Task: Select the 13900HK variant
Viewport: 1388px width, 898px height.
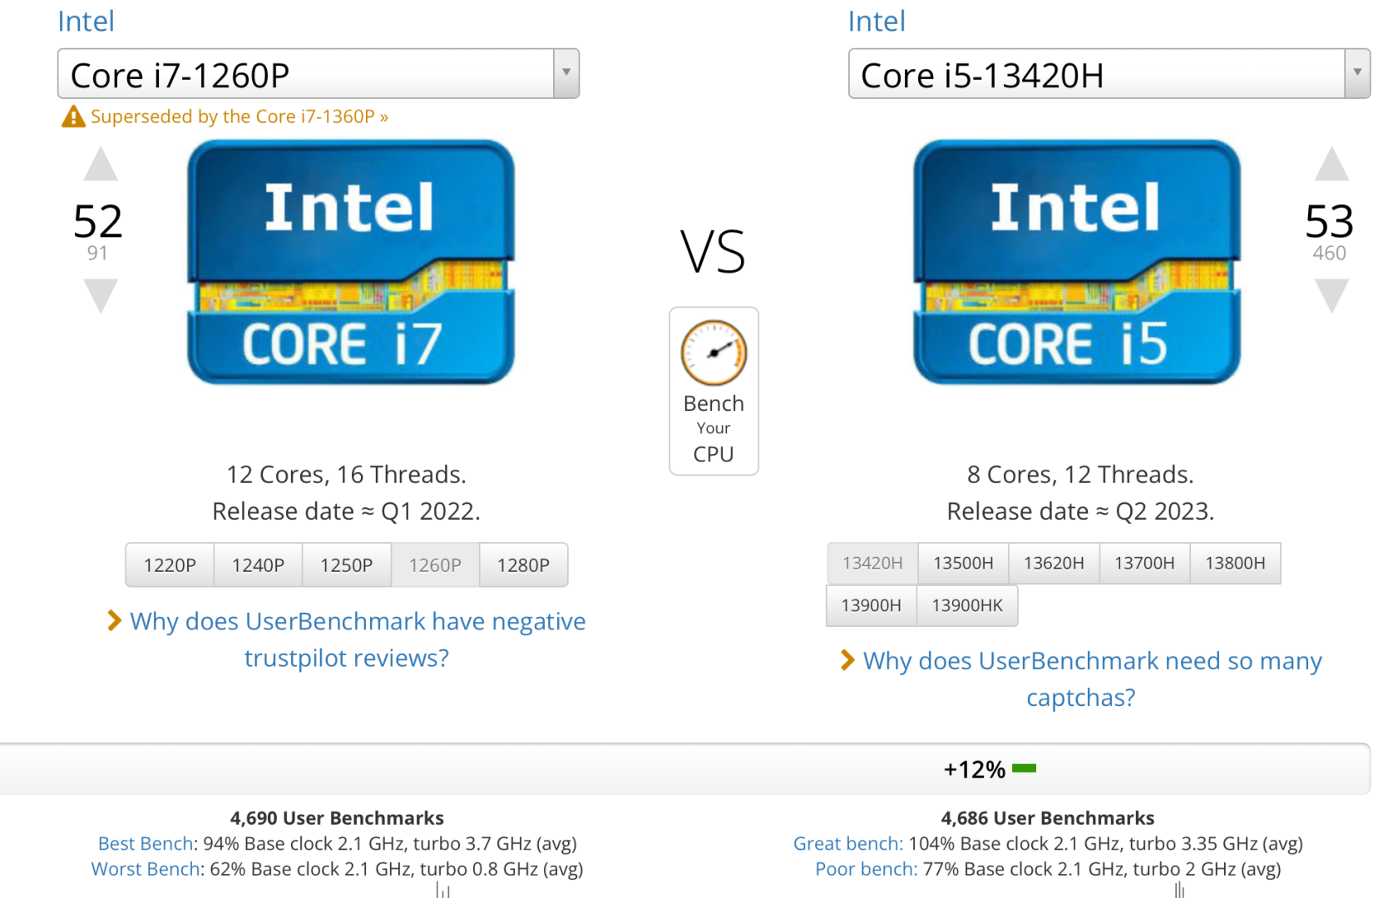Action: tap(967, 605)
